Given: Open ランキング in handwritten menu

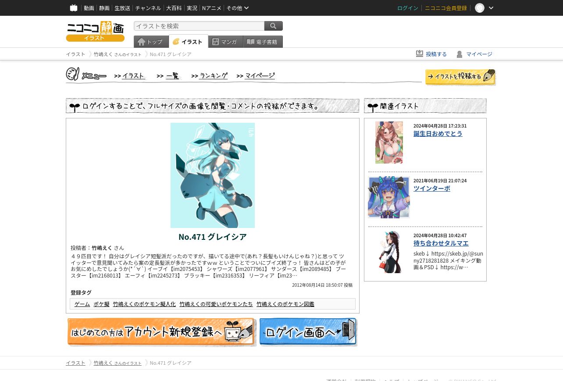Looking at the screenshot, I should click(214, 76).
